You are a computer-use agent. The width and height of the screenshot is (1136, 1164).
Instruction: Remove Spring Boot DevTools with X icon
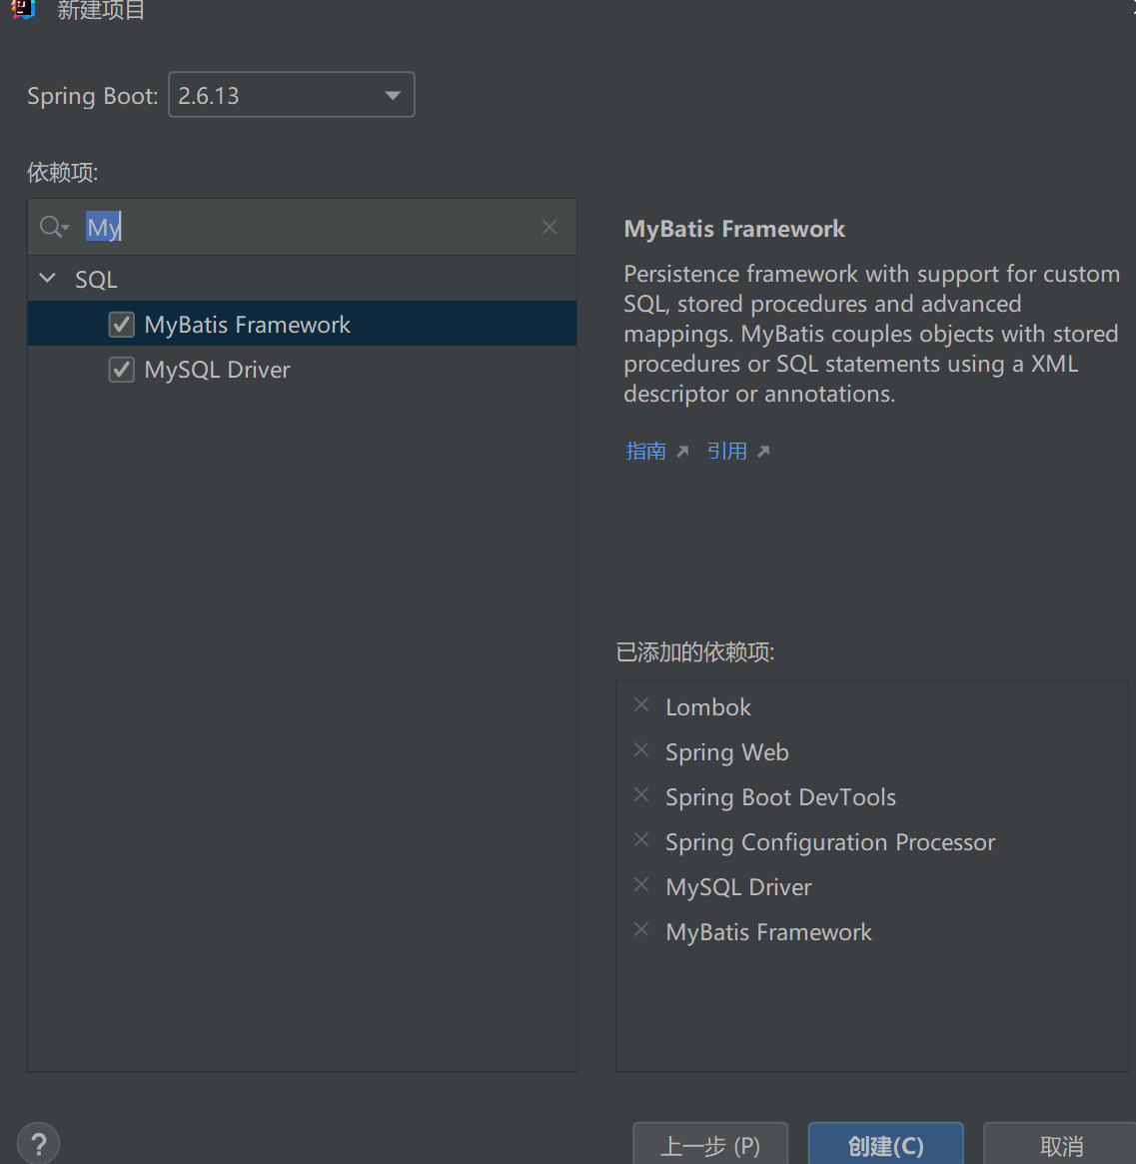(x=641, y=795)
